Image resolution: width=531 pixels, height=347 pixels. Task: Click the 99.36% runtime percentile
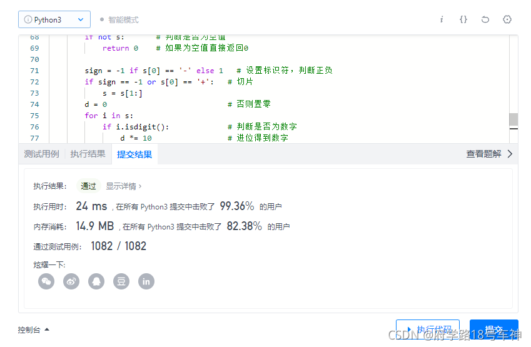236,206
